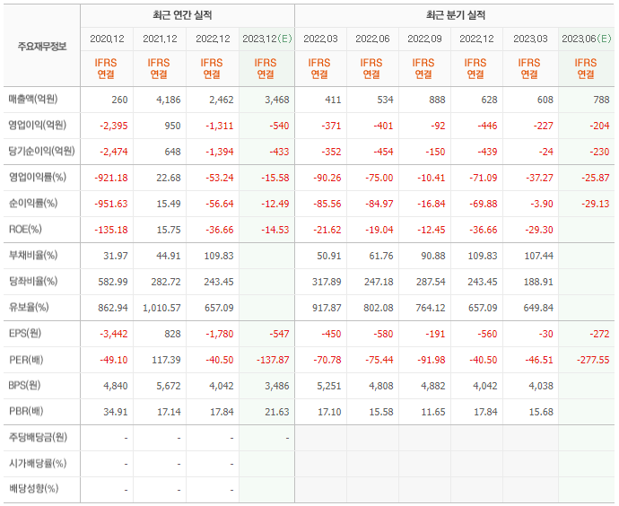
Task: Click the 117.39 PER value
Action: pyautogui.click(x=166, y=360)
